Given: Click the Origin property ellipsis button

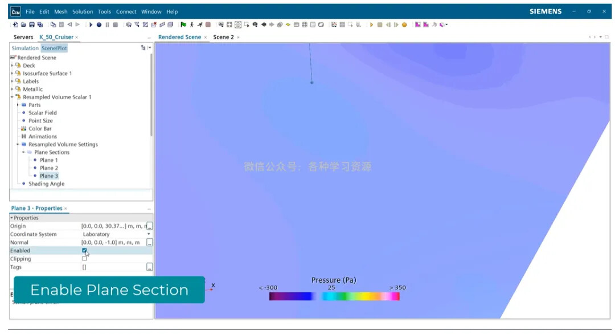Looking at the screenshot, I should (149, 226).
